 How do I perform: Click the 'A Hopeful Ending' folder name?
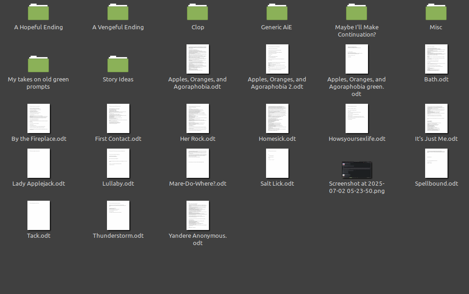click(x=38, y=27)
